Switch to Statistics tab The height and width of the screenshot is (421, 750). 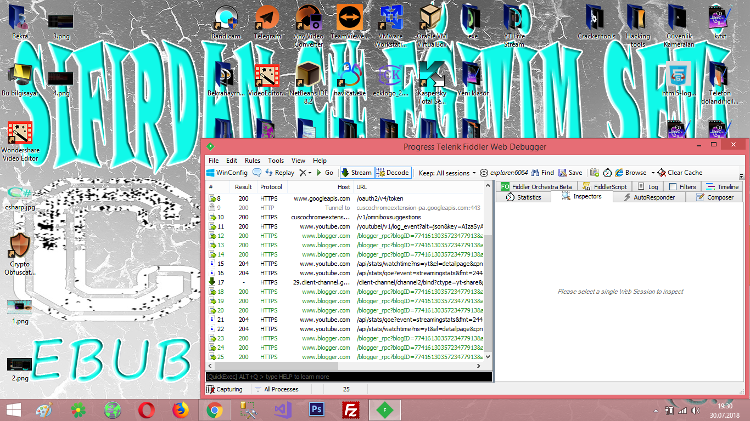(x=523, y=197)
